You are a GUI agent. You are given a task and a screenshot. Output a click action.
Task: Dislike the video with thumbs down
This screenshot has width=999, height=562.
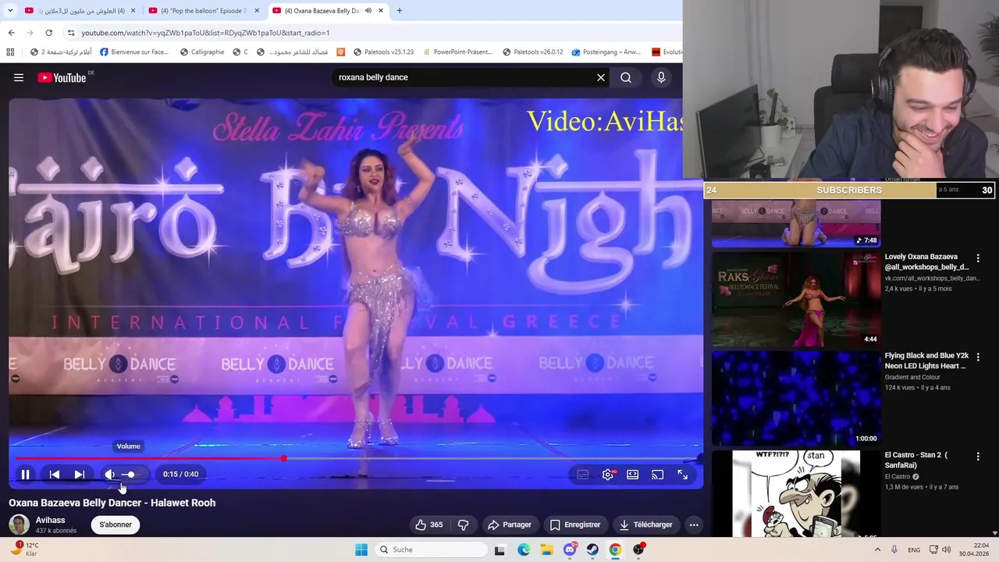pos(463,525)
